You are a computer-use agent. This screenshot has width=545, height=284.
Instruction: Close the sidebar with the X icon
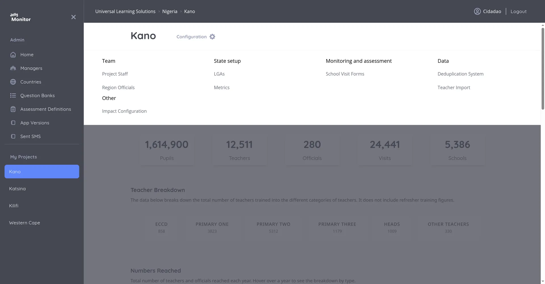click(74, 17)
